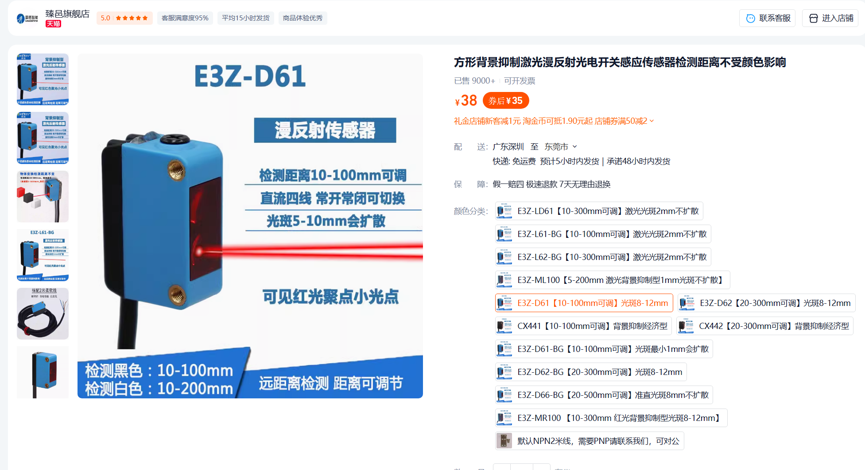Select the CX441 10-100mm variant
The width and height of the screenshot is (865, 470).
(583, 326)
